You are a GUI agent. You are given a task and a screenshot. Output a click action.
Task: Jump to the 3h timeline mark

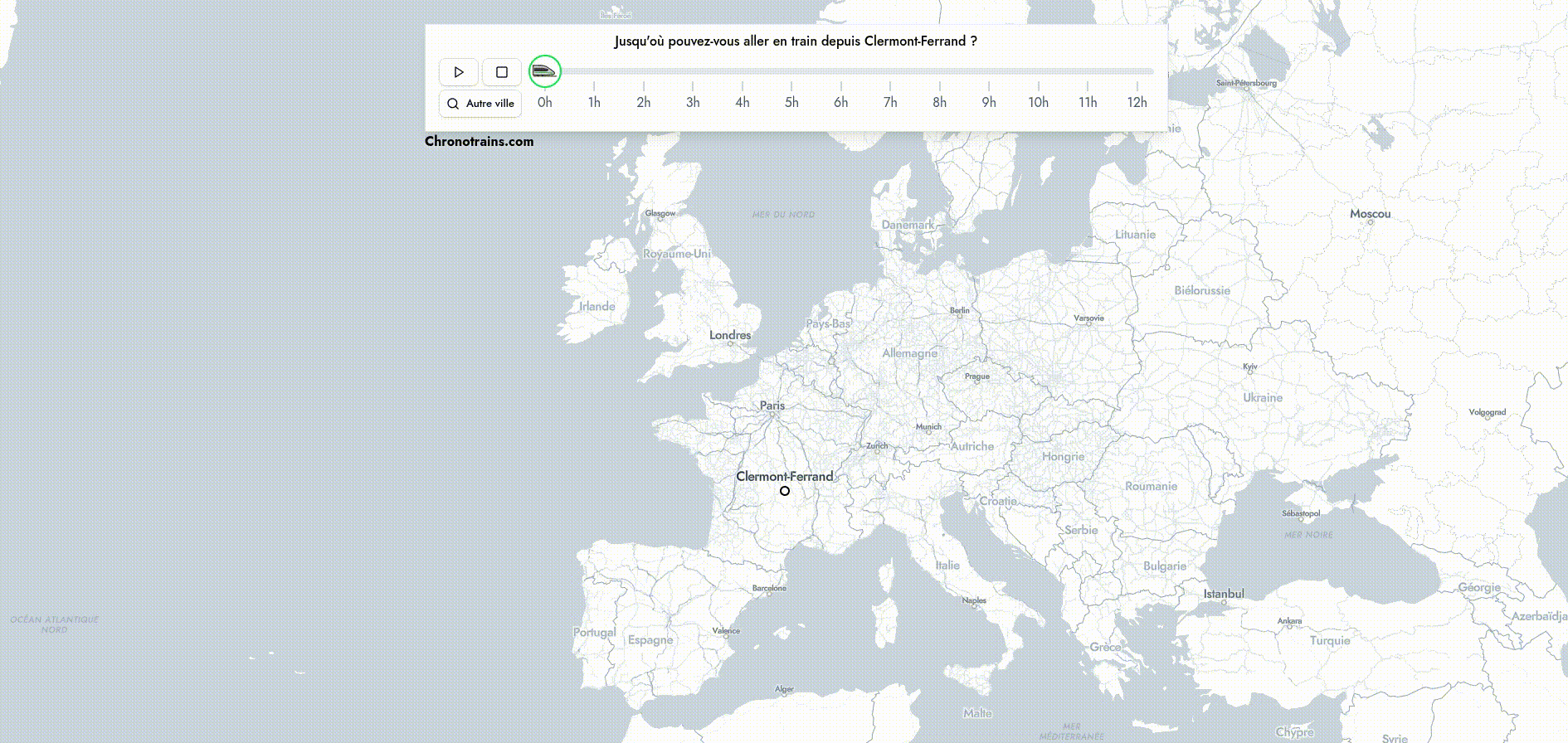point(693,102)
